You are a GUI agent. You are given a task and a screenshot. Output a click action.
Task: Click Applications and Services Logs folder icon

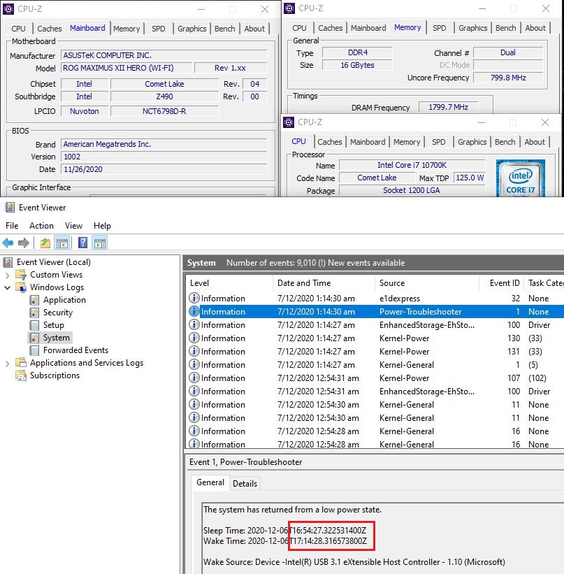pos(21,363)
